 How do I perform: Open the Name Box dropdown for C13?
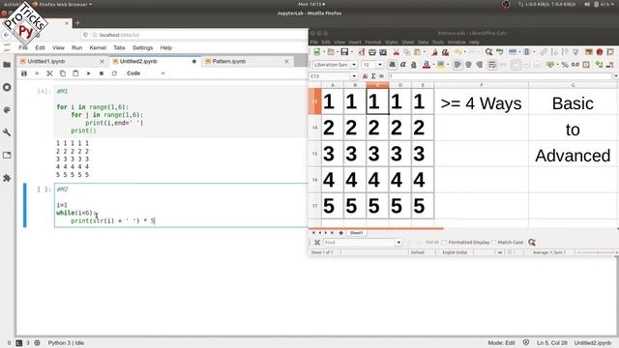(354, 76)
